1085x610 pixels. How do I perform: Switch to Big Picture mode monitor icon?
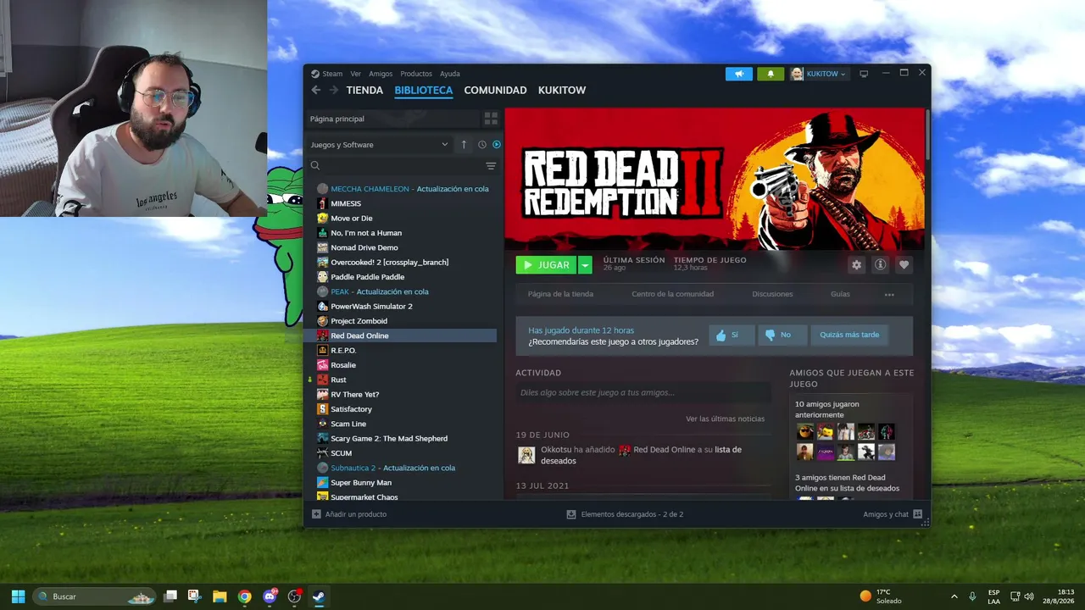point(864,74)
